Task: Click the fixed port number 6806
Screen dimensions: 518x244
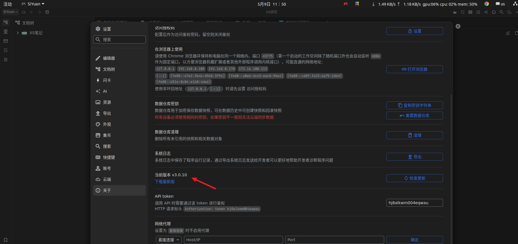Action: 376,56
